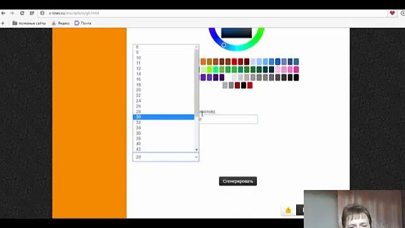Select option 28 above the highlighted row
This screenshot has width=405, height=228.
click(163, 111)
